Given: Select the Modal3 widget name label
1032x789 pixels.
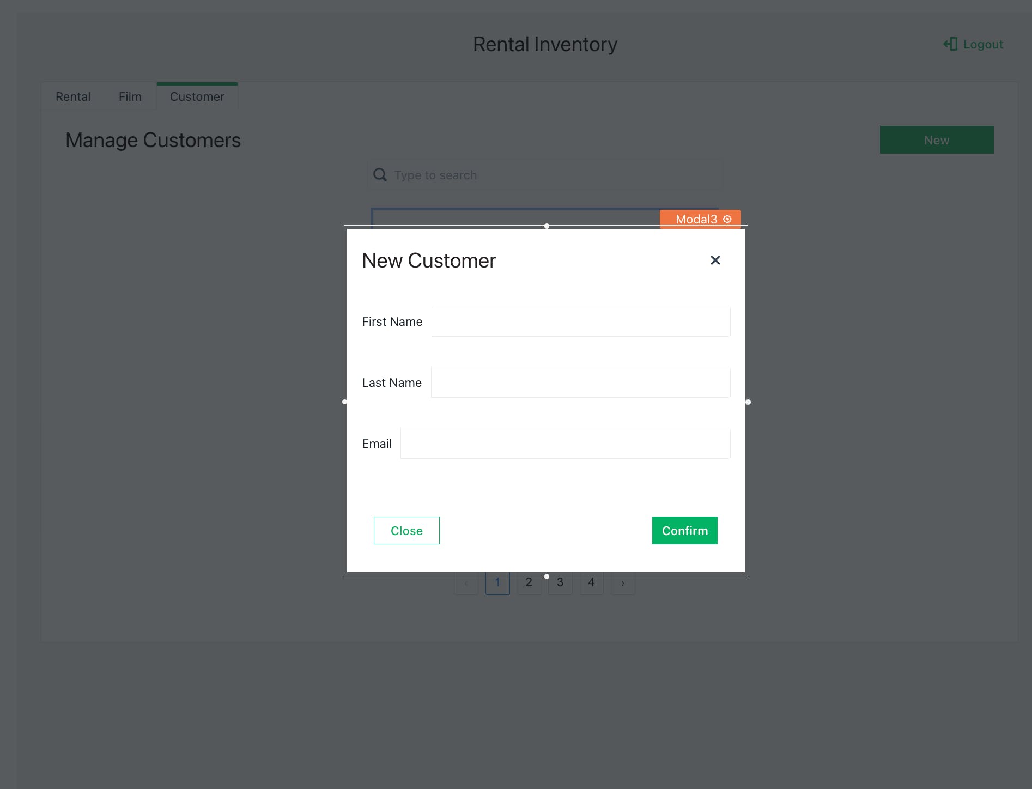Looking at the screenshot, I should [x=696, y=219].
